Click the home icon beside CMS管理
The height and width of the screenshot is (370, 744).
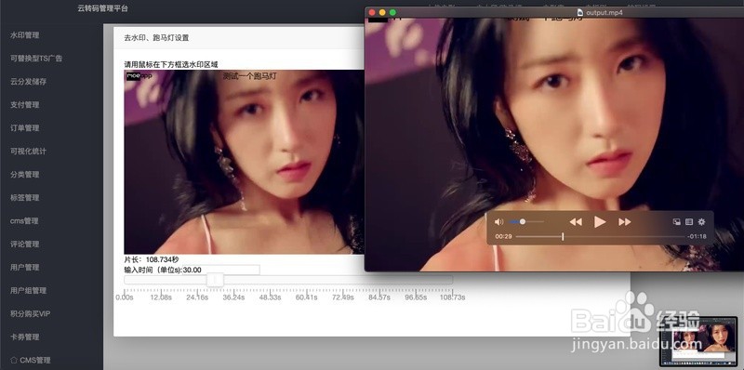tap(14, 360)
